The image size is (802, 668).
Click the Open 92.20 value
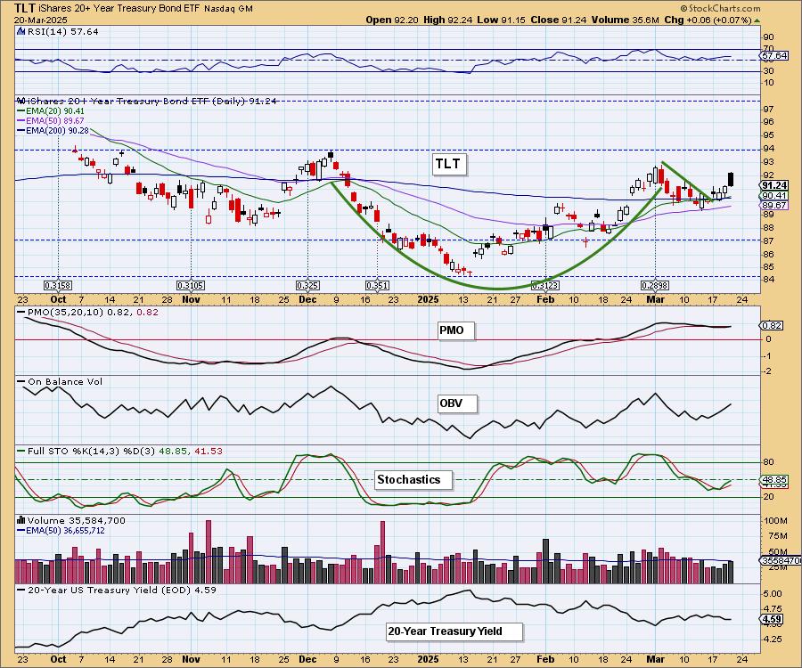click(x=392, y=20)
